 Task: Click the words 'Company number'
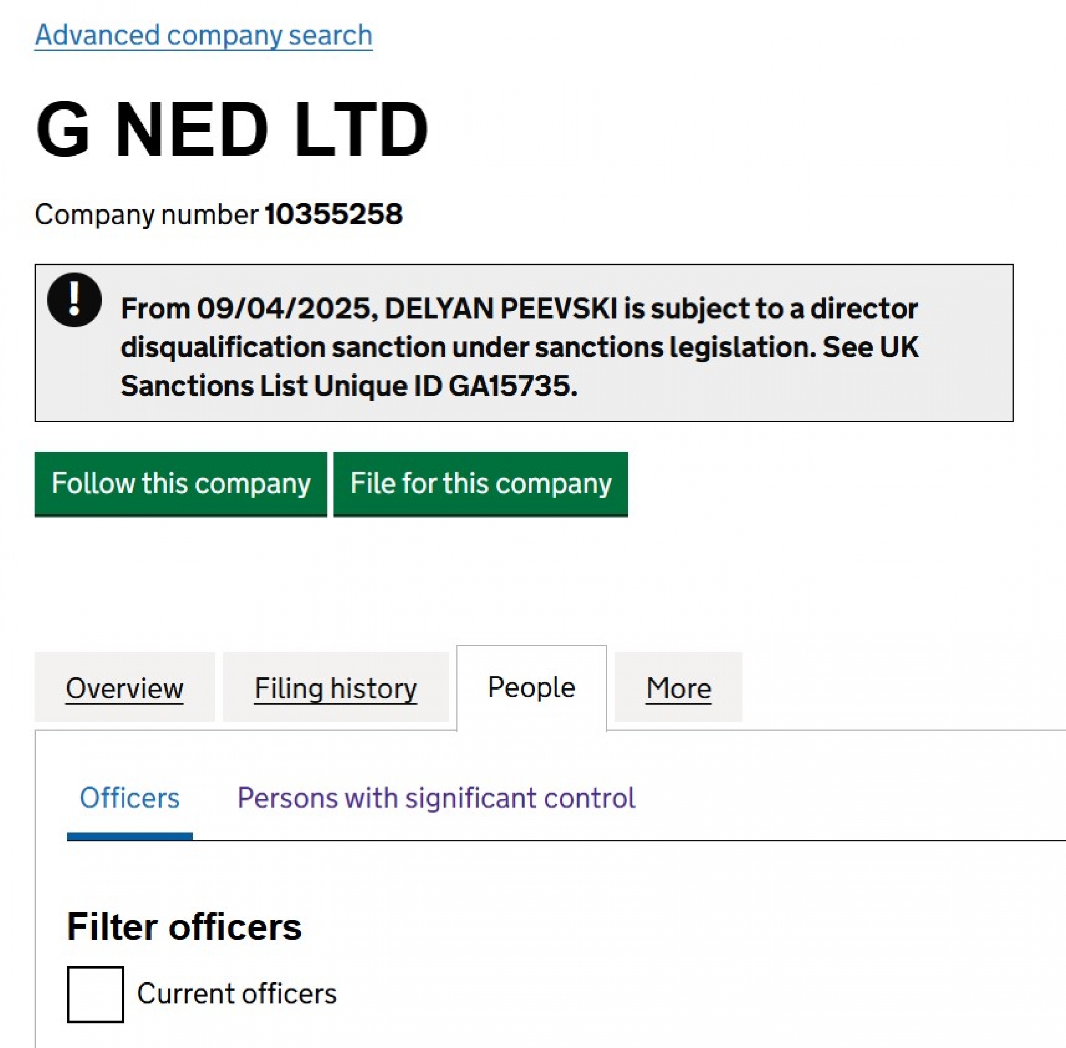click(x=147, y=214)
